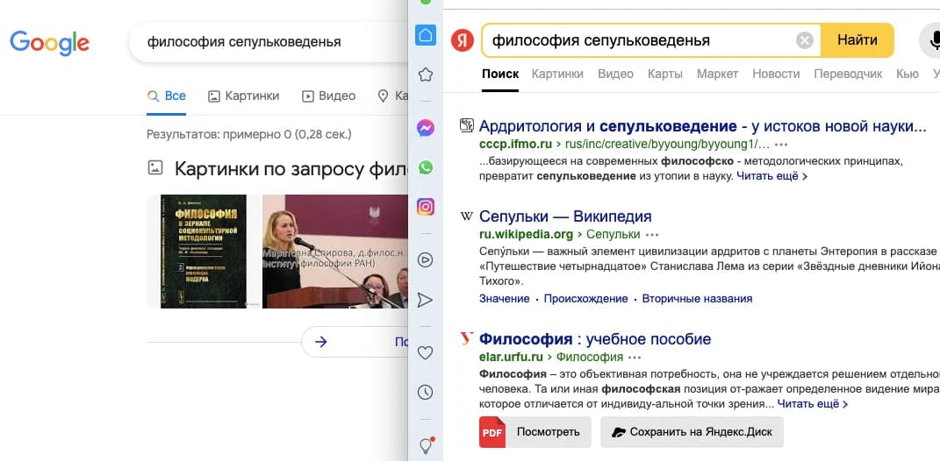Switch to Yandex Маркет tab
Viewport: 940px width, 461px height.
(718, 74)
